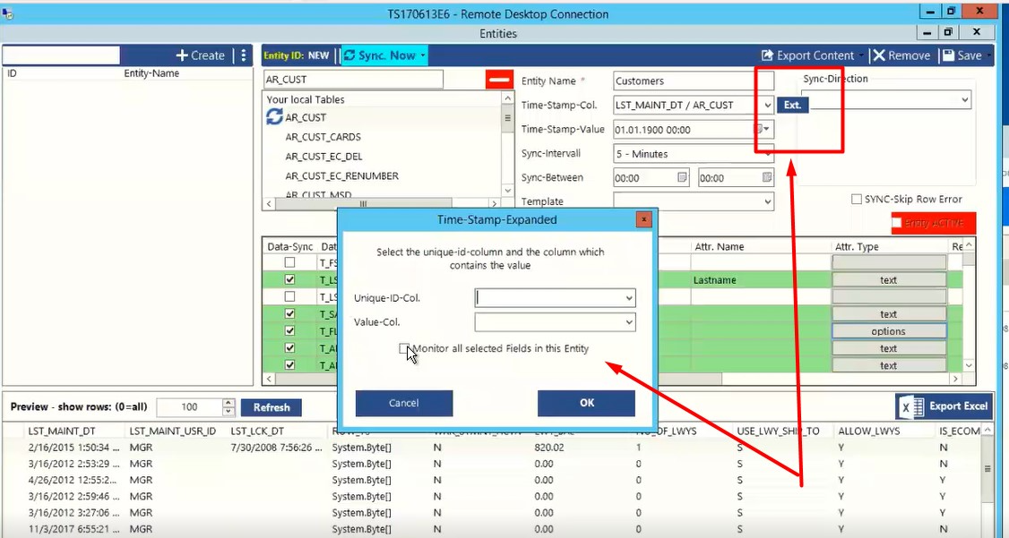Click the Entity Name field containing Customers
The height and width of the screenshot is (538, 1009).
point(693,81)
